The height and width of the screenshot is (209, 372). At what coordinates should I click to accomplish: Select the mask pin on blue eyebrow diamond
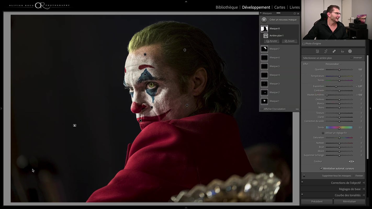(x=145, y=74)
